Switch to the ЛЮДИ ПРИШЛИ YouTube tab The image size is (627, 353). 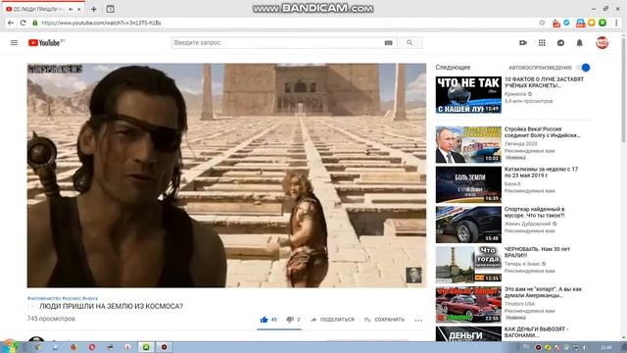coord(39,9)
